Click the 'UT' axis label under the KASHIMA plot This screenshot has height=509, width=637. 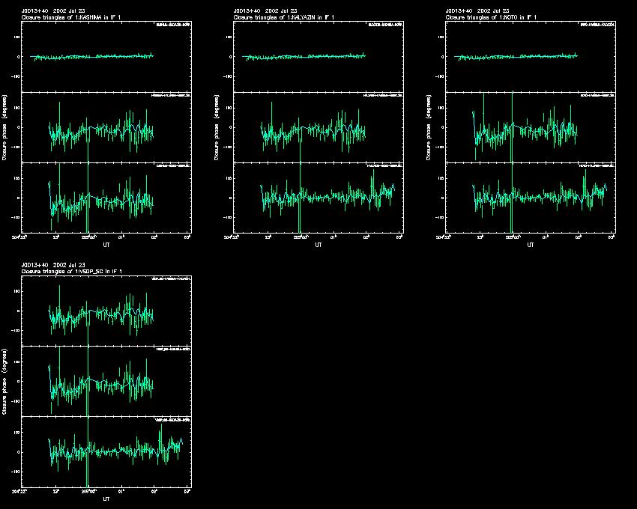pyautogui.click(x=106, y=245)
